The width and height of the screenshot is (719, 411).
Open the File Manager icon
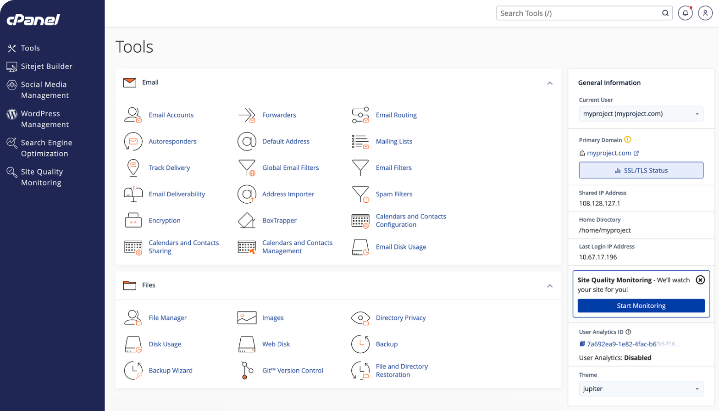(x=133, y=318)
